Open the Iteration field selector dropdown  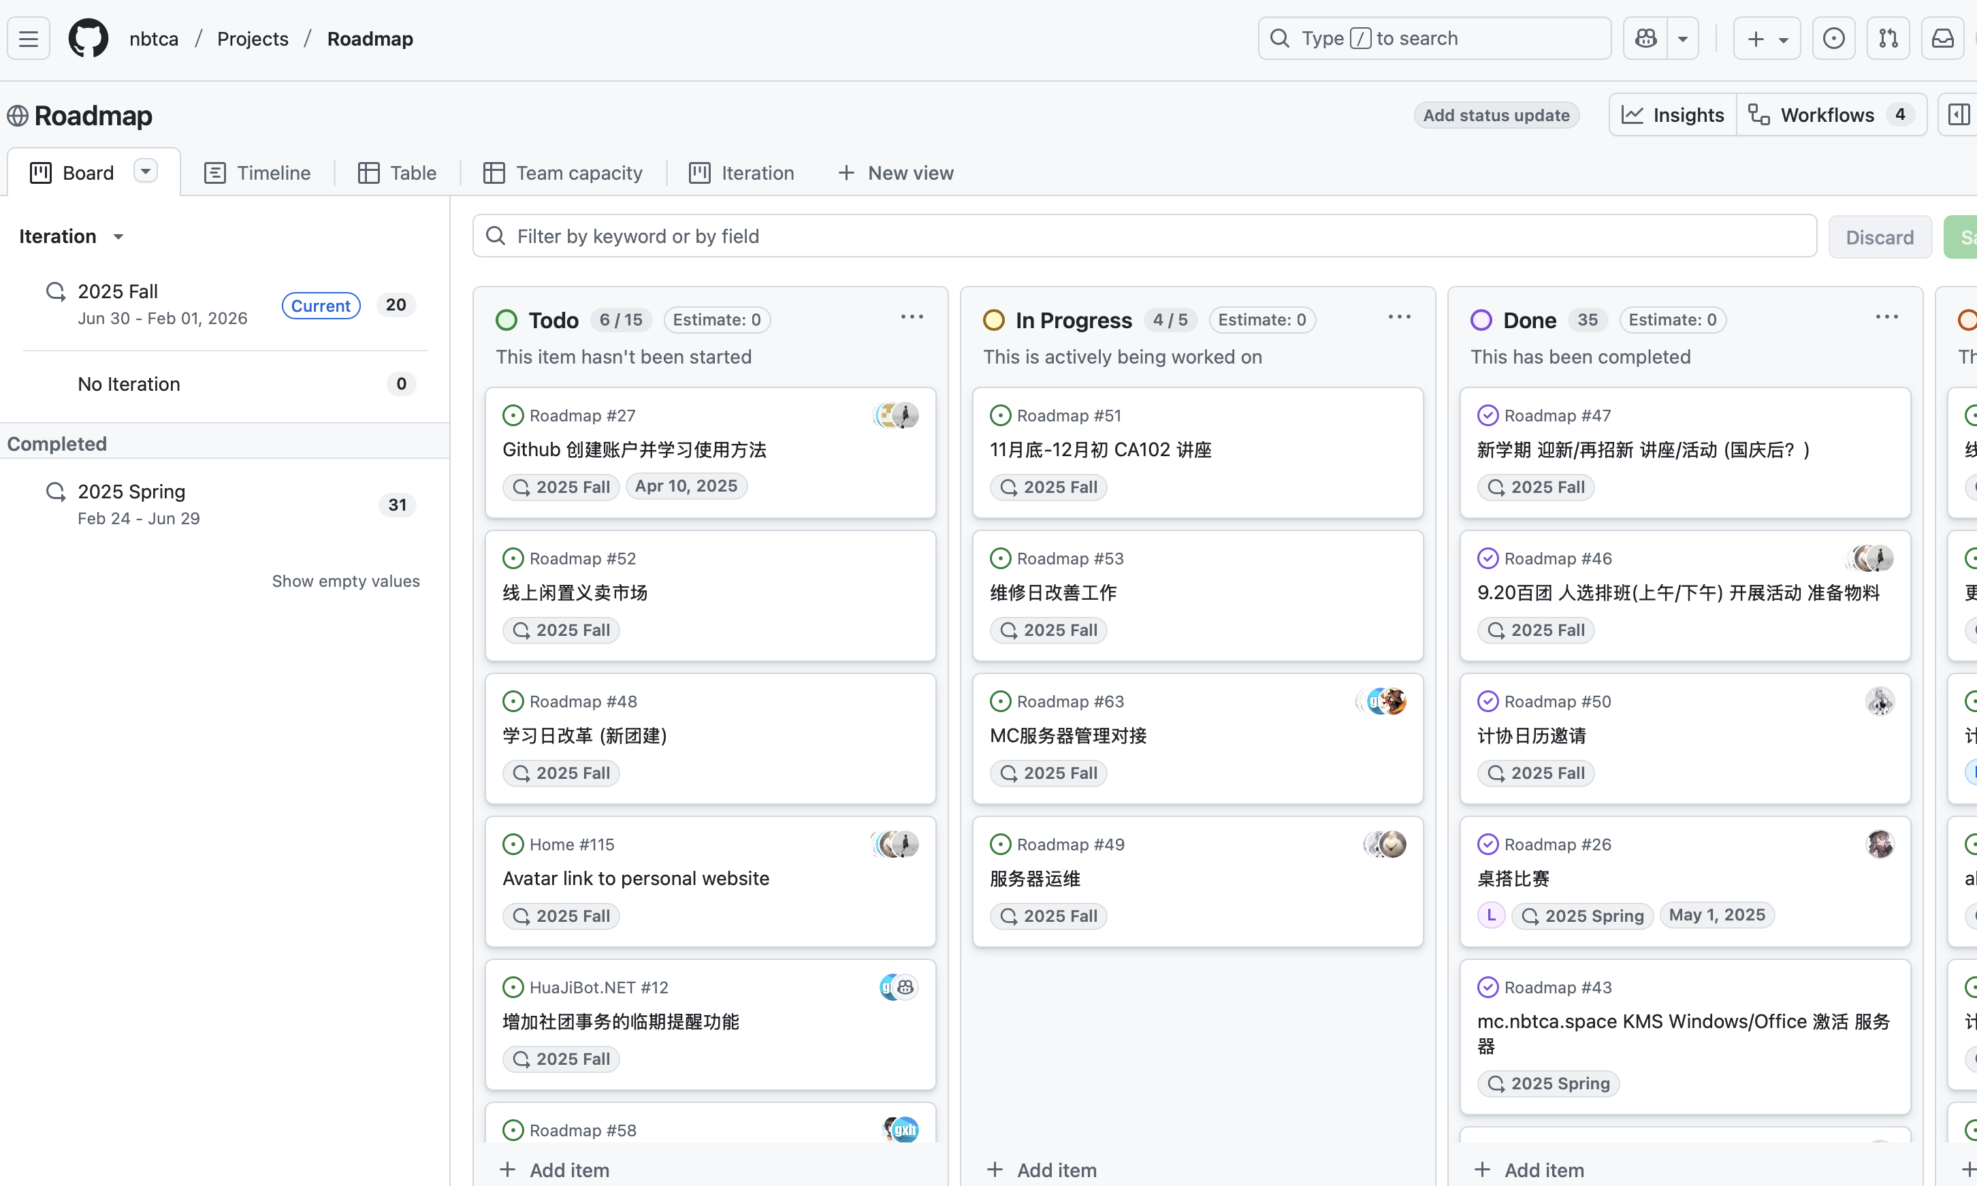pyautogui.click(x=72, y=236)
